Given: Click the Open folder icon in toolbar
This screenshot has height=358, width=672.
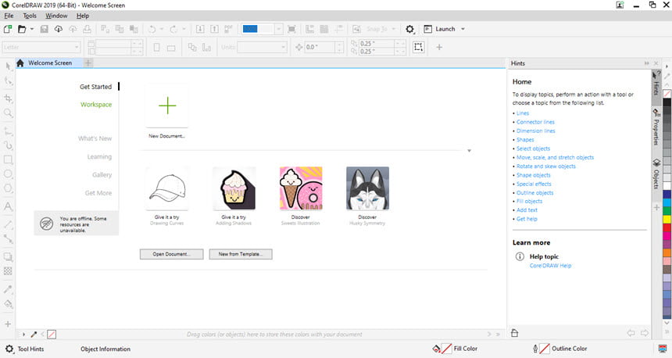Looking at the screenshot, I should (x=22, y=29).
